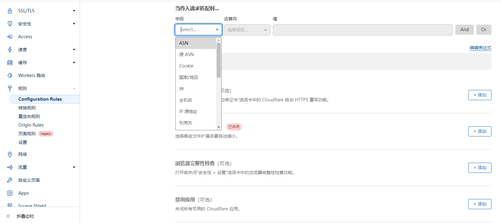501x223 pixels.
Task: Click the 值 input field
Action: (363, 30)
